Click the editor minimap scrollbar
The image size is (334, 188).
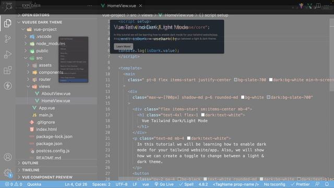click(x=332, y=55)
